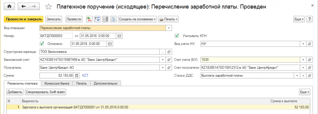The width and height of the screenshot is (318, 114).
Task: Click Провести и закрыть button
Action: point(24,19)
